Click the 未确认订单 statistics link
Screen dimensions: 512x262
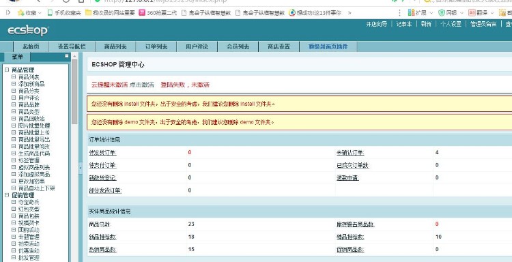coord(350,153)
